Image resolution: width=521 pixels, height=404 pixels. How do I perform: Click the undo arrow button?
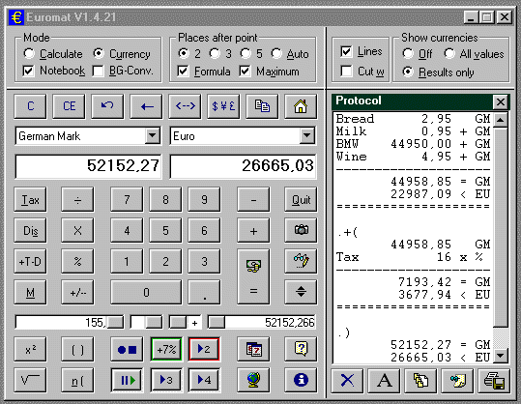click(107, 106)
